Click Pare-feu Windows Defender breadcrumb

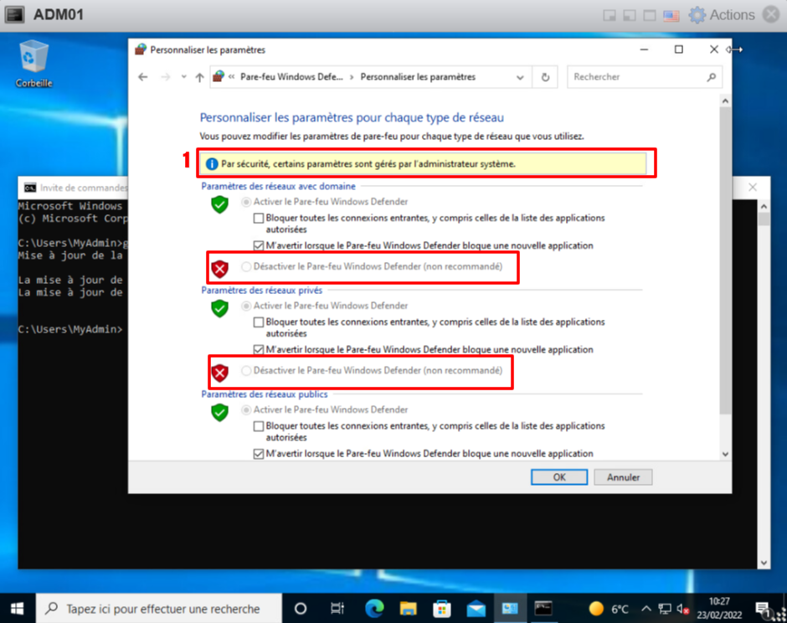pos(291,77)
